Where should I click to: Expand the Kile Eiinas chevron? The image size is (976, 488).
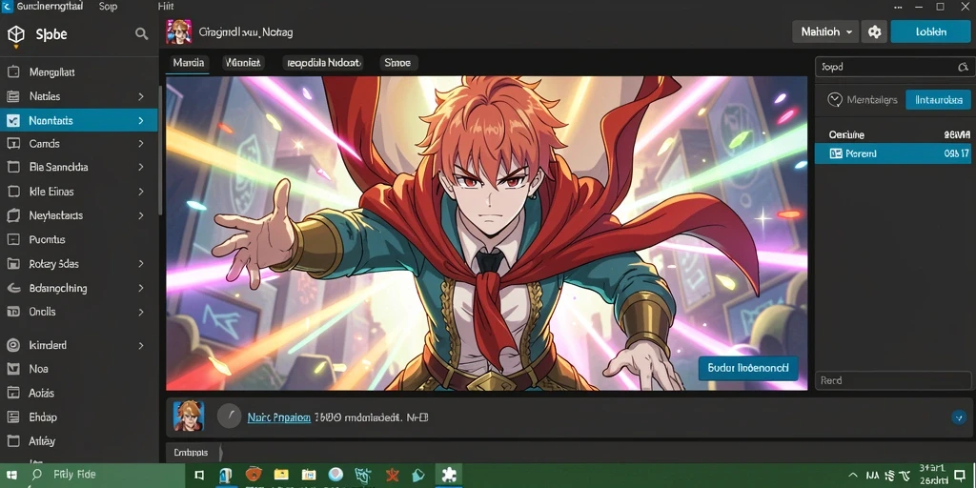[141, 191]
